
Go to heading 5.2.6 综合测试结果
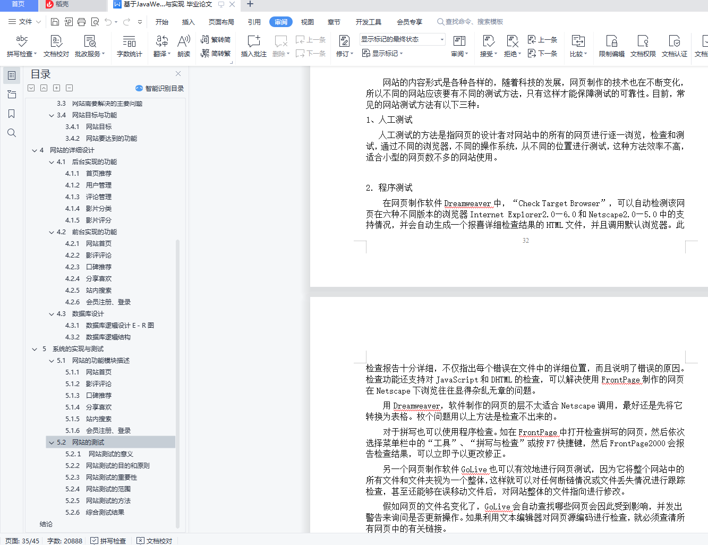point(95,513)
